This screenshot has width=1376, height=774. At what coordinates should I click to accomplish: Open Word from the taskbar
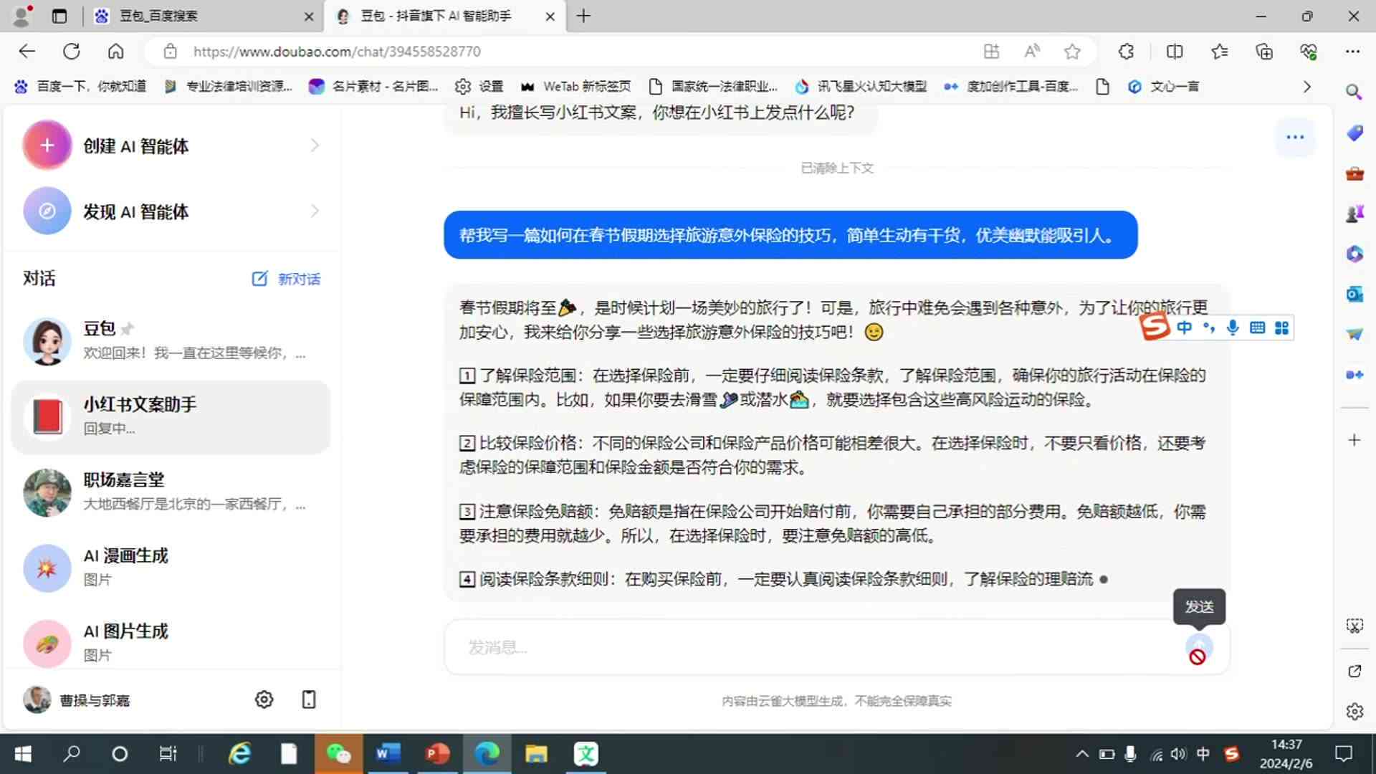coord(388,754)
